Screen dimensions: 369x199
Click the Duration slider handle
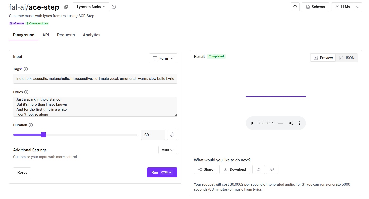tap(43, 135)
